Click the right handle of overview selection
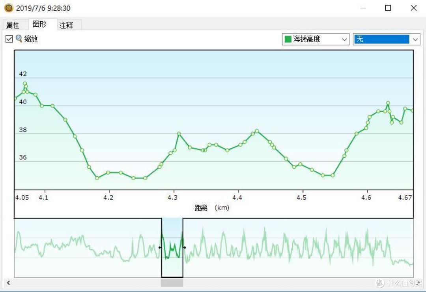This screenshot has height=292, width=426. click(185, 247)
